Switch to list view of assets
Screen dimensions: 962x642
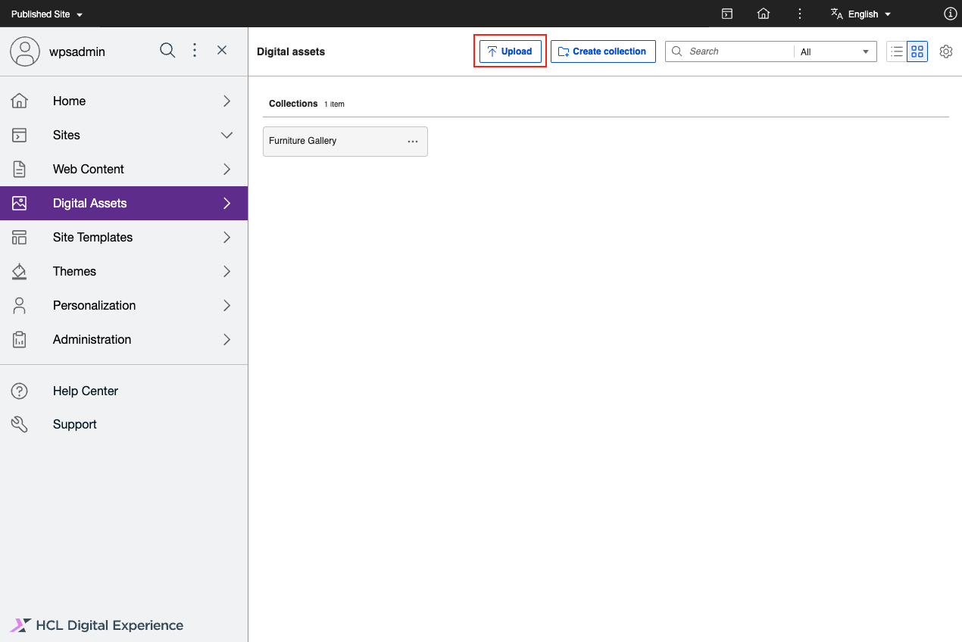click(x=896, y=51)
